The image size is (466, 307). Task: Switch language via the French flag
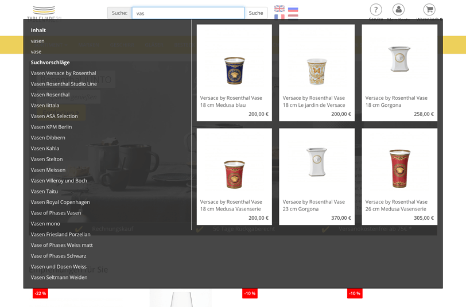[x=279, y=17]
